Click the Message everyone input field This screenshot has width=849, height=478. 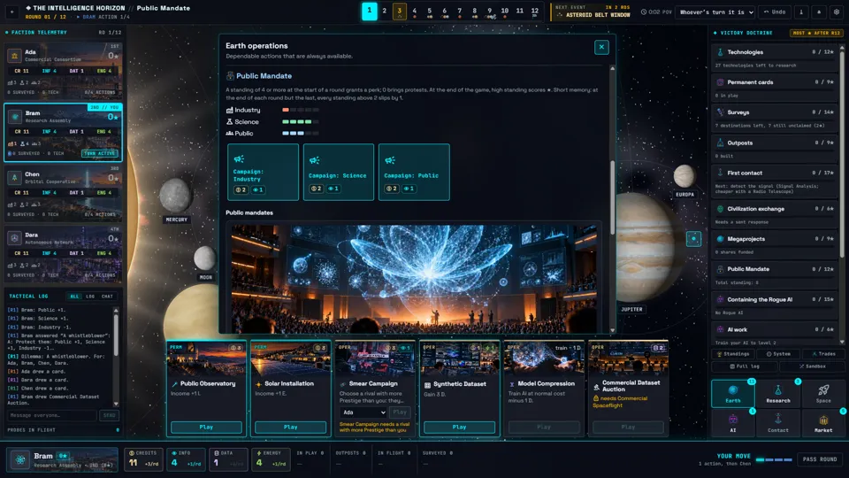coord(51,415)
